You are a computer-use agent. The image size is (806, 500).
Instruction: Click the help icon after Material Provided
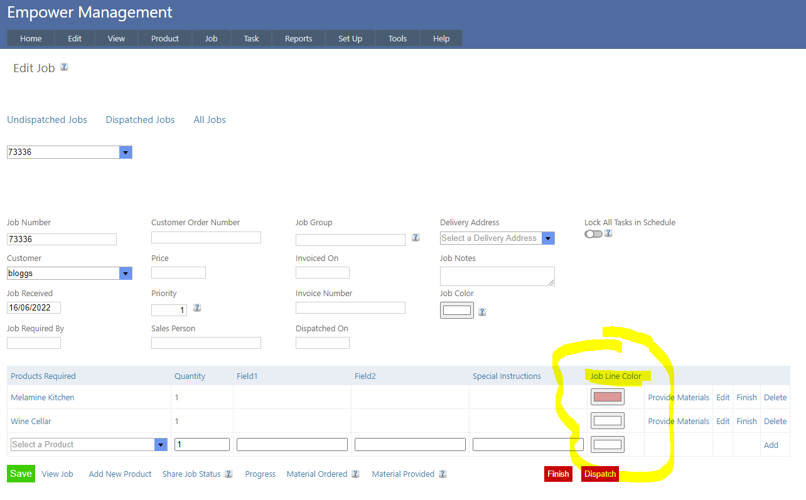click(443, 474)
